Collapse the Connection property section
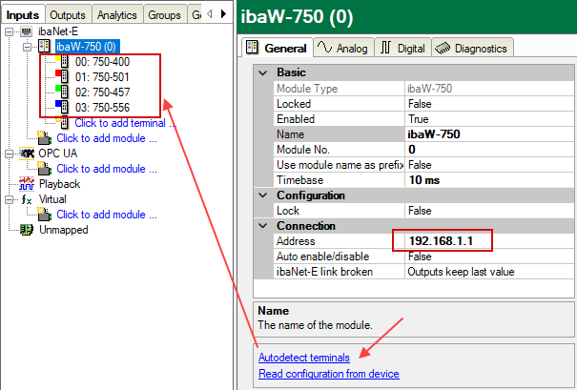 coord(263,225)
